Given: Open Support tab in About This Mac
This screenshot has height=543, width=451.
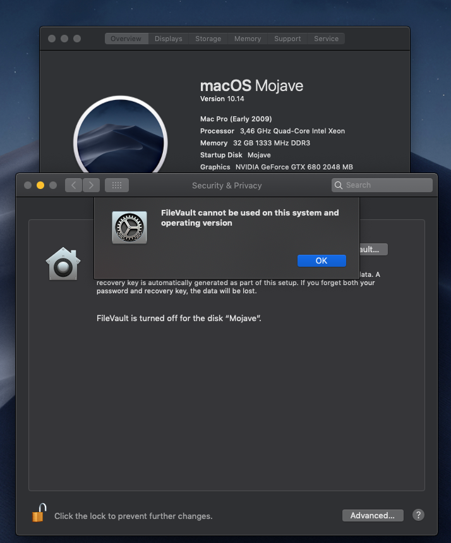Looking at the screenshot, I should [287, 39].
